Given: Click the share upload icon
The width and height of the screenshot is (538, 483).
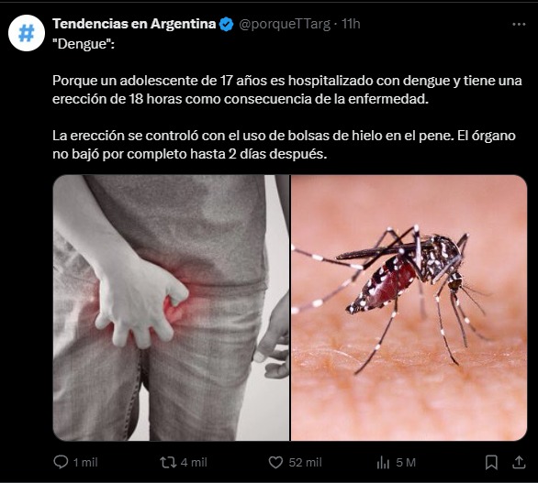Looking at the screenshot, I should (x=519, y=463).
